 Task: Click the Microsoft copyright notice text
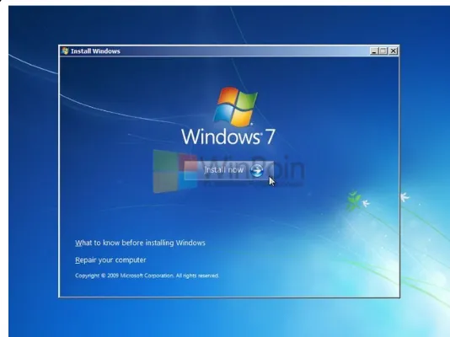pyautogui.click(x=147, y=275)
